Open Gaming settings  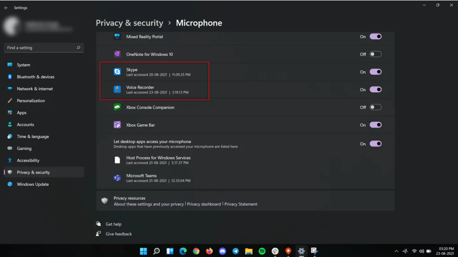pyautogui.click(x=44, y=148)
